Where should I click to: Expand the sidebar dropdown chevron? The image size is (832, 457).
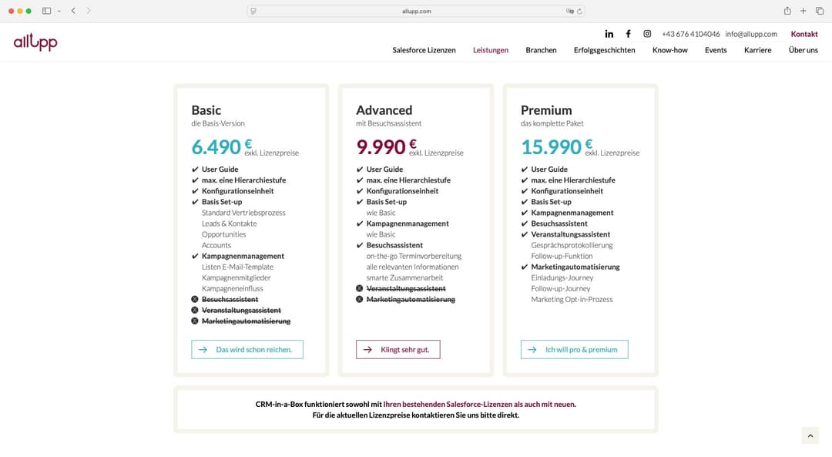(59, 11)
